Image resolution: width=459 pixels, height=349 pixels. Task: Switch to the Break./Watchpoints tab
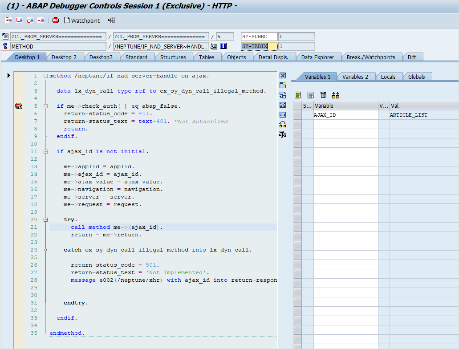pos(371,57)
